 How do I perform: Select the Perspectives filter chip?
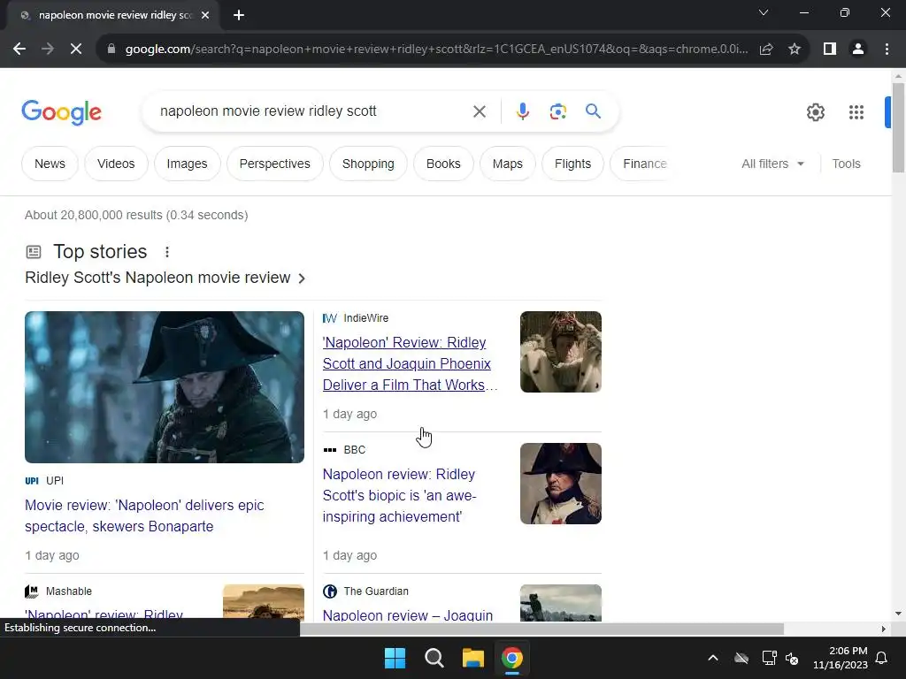[275, 164]
